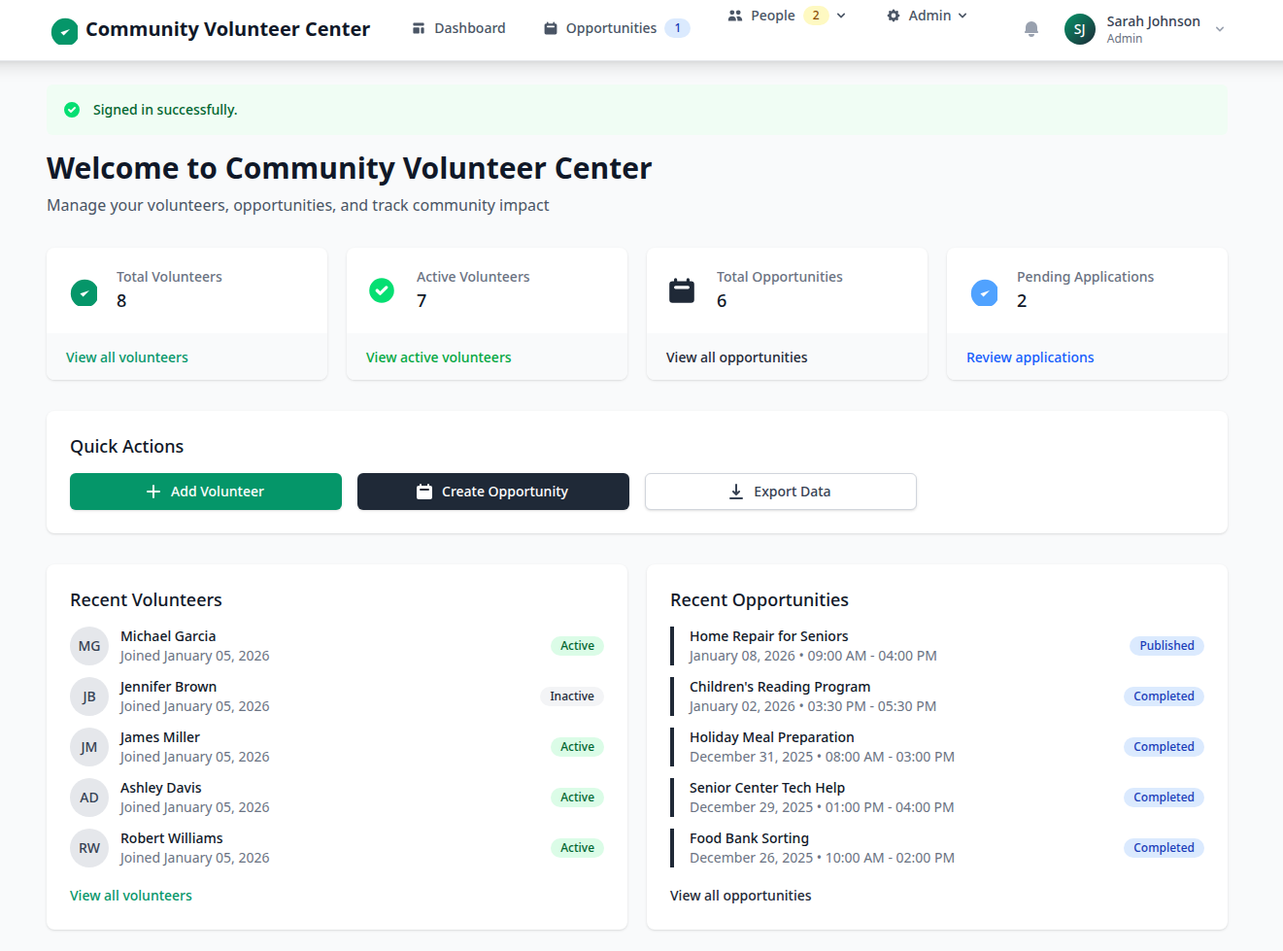Viewport: 1283px width, 951px height.
Task: Click Michael Garcia's MG avatar
Action: [x=89, y=645]
